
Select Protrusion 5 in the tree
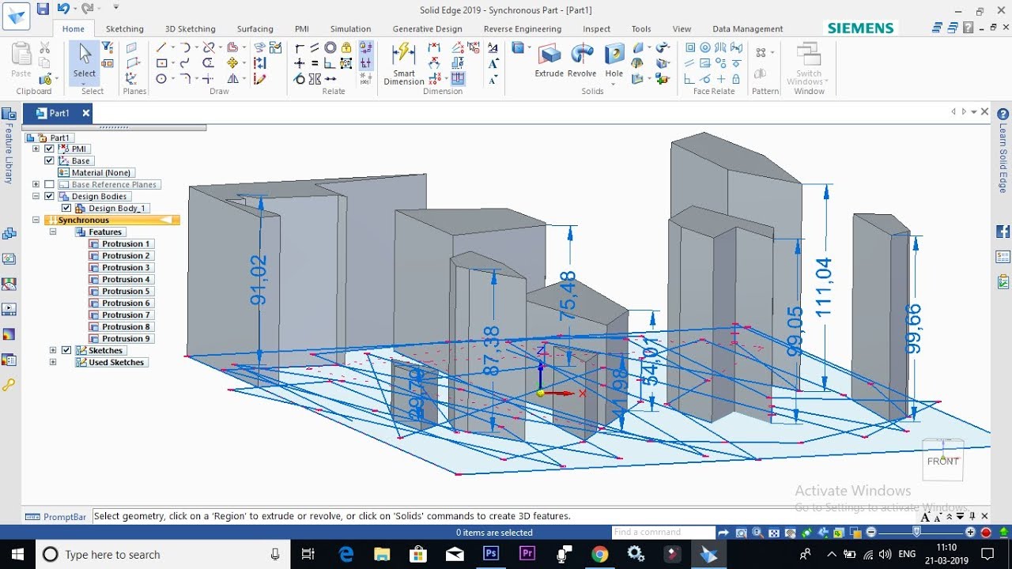(121, 291)
